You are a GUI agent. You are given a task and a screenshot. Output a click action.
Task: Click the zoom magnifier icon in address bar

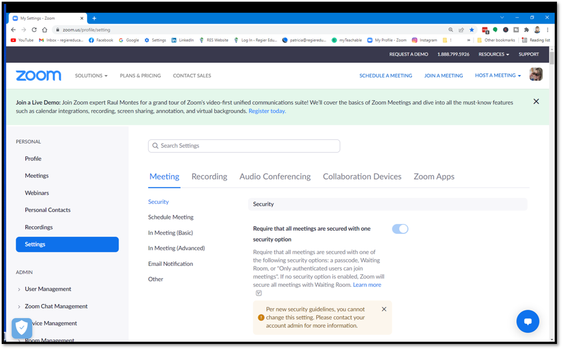(450, 30)
